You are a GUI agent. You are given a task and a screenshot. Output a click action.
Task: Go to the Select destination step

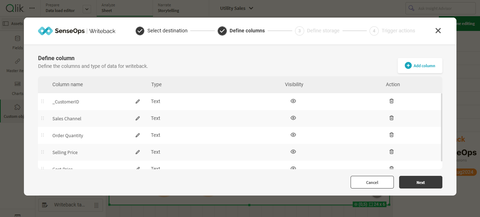pos(161,31)
